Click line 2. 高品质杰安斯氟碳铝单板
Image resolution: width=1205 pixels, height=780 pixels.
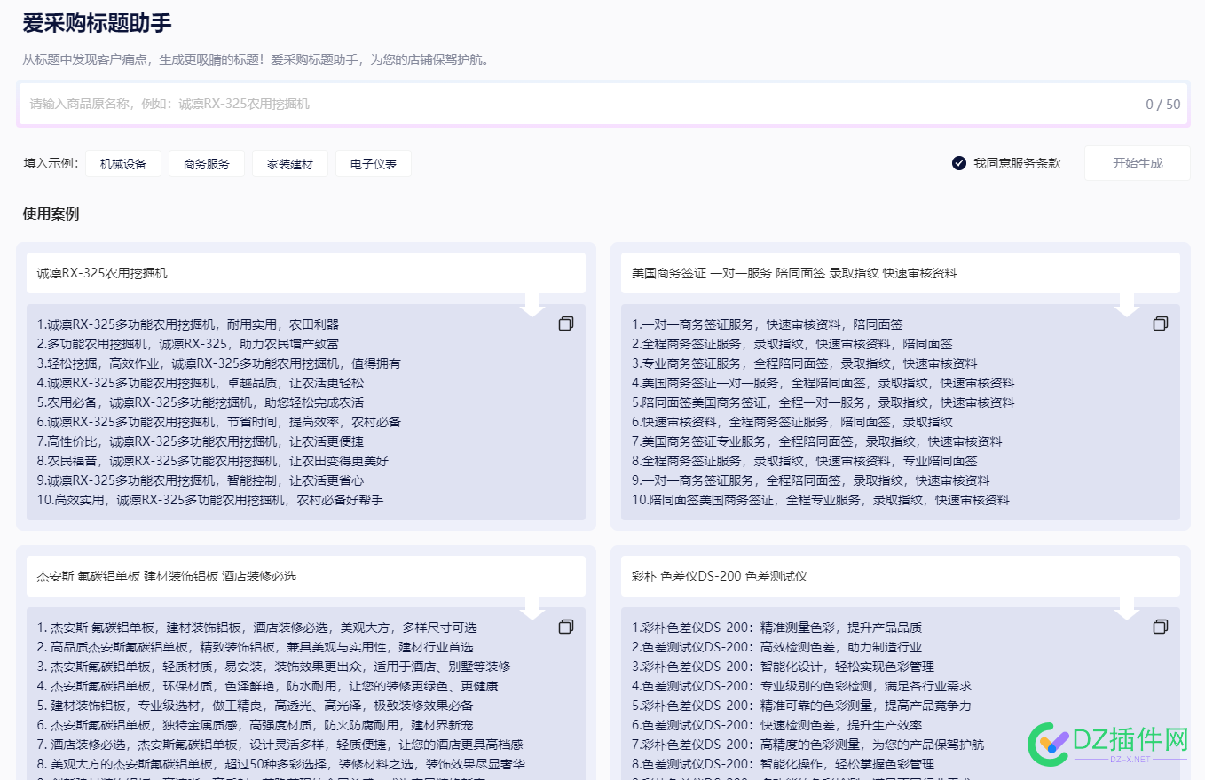[256, 647]
